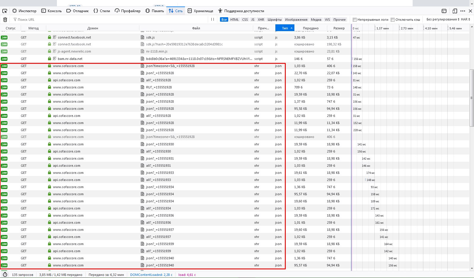Sort by Domain column header
The width and height of the screenshot is (474, 278).
tap(93, 28)
